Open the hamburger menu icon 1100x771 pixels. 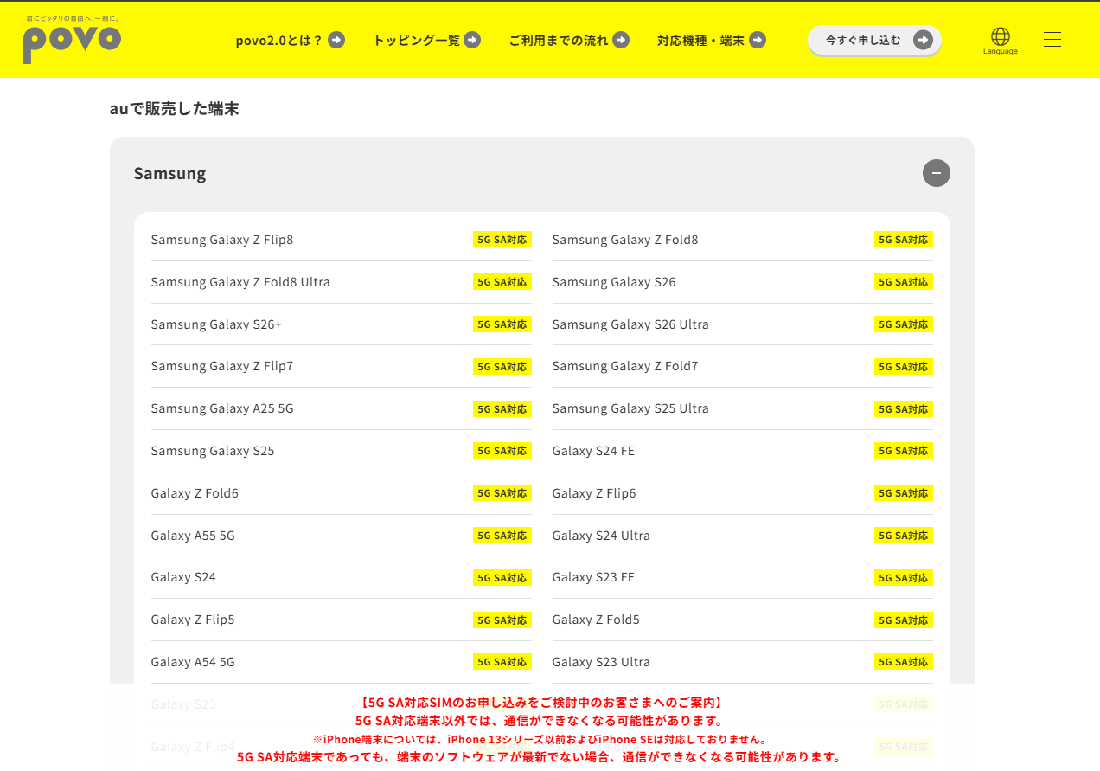coord(1052,40)
